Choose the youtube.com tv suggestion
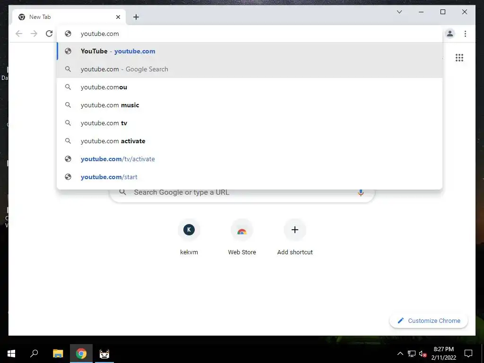The width and height of the screenshot is (484, 363). tap(250, 123)
